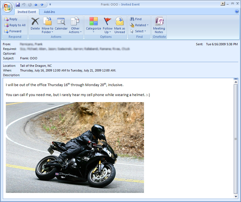Save with the floppy disk icon
Image resolution: width=241 pixels, height=202 pixels.
[x=18, y=5]
